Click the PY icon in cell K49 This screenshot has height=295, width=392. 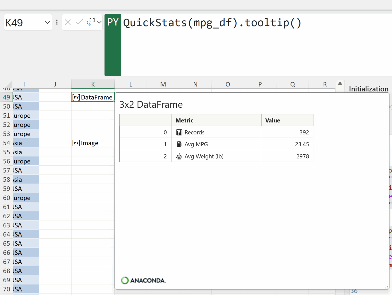click(x=76, y=97)
